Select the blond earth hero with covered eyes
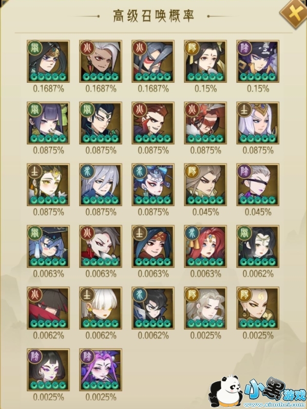This screenshot has width=307, height=409. (101, 308)
